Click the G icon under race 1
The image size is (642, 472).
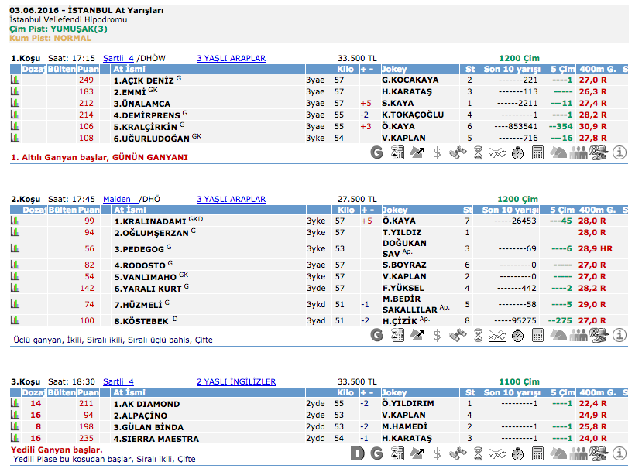click(377, 152)
